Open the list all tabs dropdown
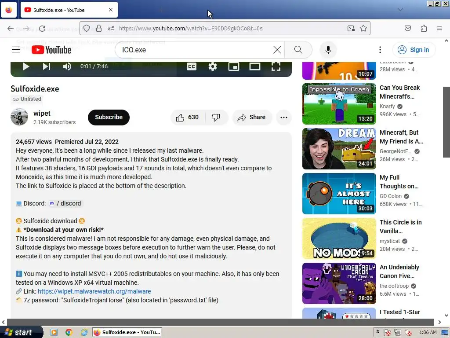 (400, 10)
